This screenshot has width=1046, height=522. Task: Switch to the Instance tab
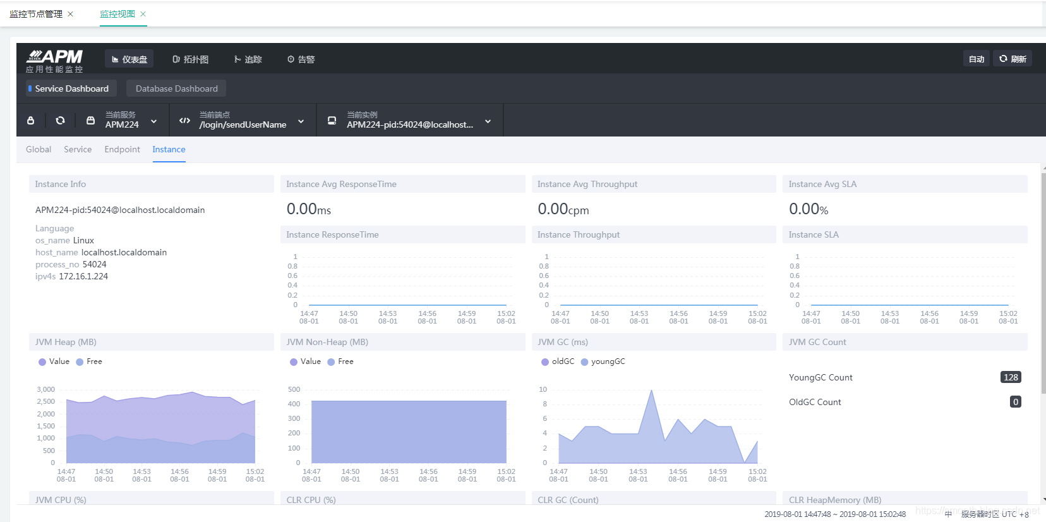coord(169,149)
